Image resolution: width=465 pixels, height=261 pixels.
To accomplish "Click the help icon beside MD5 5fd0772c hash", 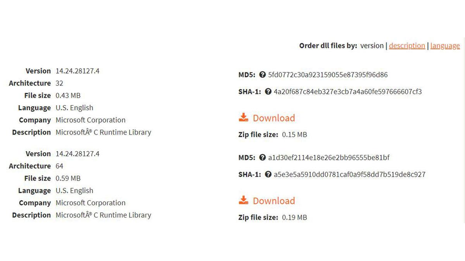I will [x=262, y=75].
